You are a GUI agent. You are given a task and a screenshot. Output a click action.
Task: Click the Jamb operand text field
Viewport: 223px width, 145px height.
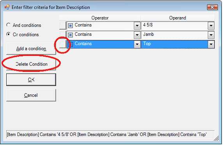click(x=174, y=35)
